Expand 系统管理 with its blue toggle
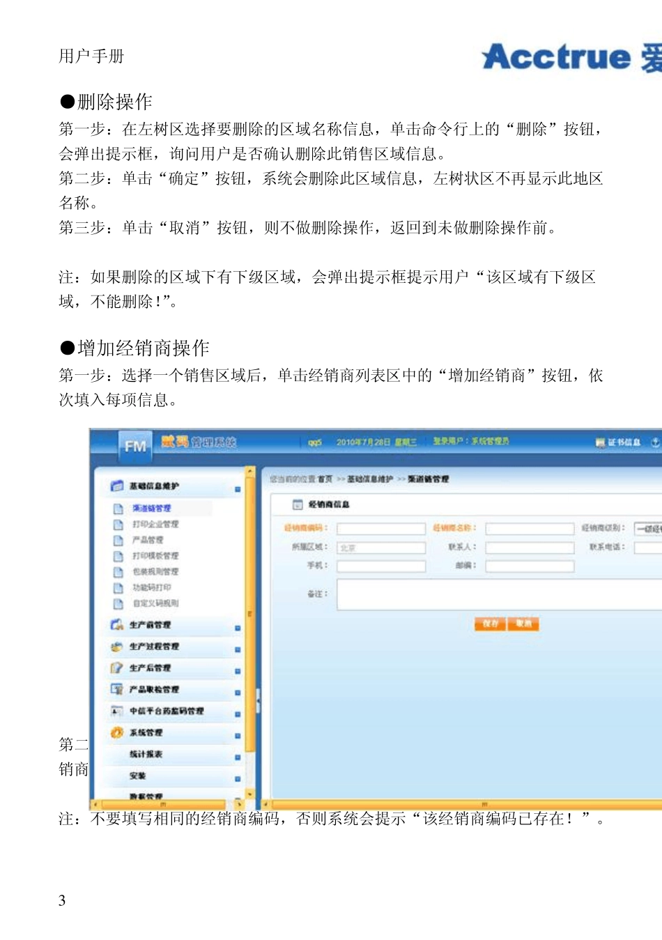 tap(238, 736)
